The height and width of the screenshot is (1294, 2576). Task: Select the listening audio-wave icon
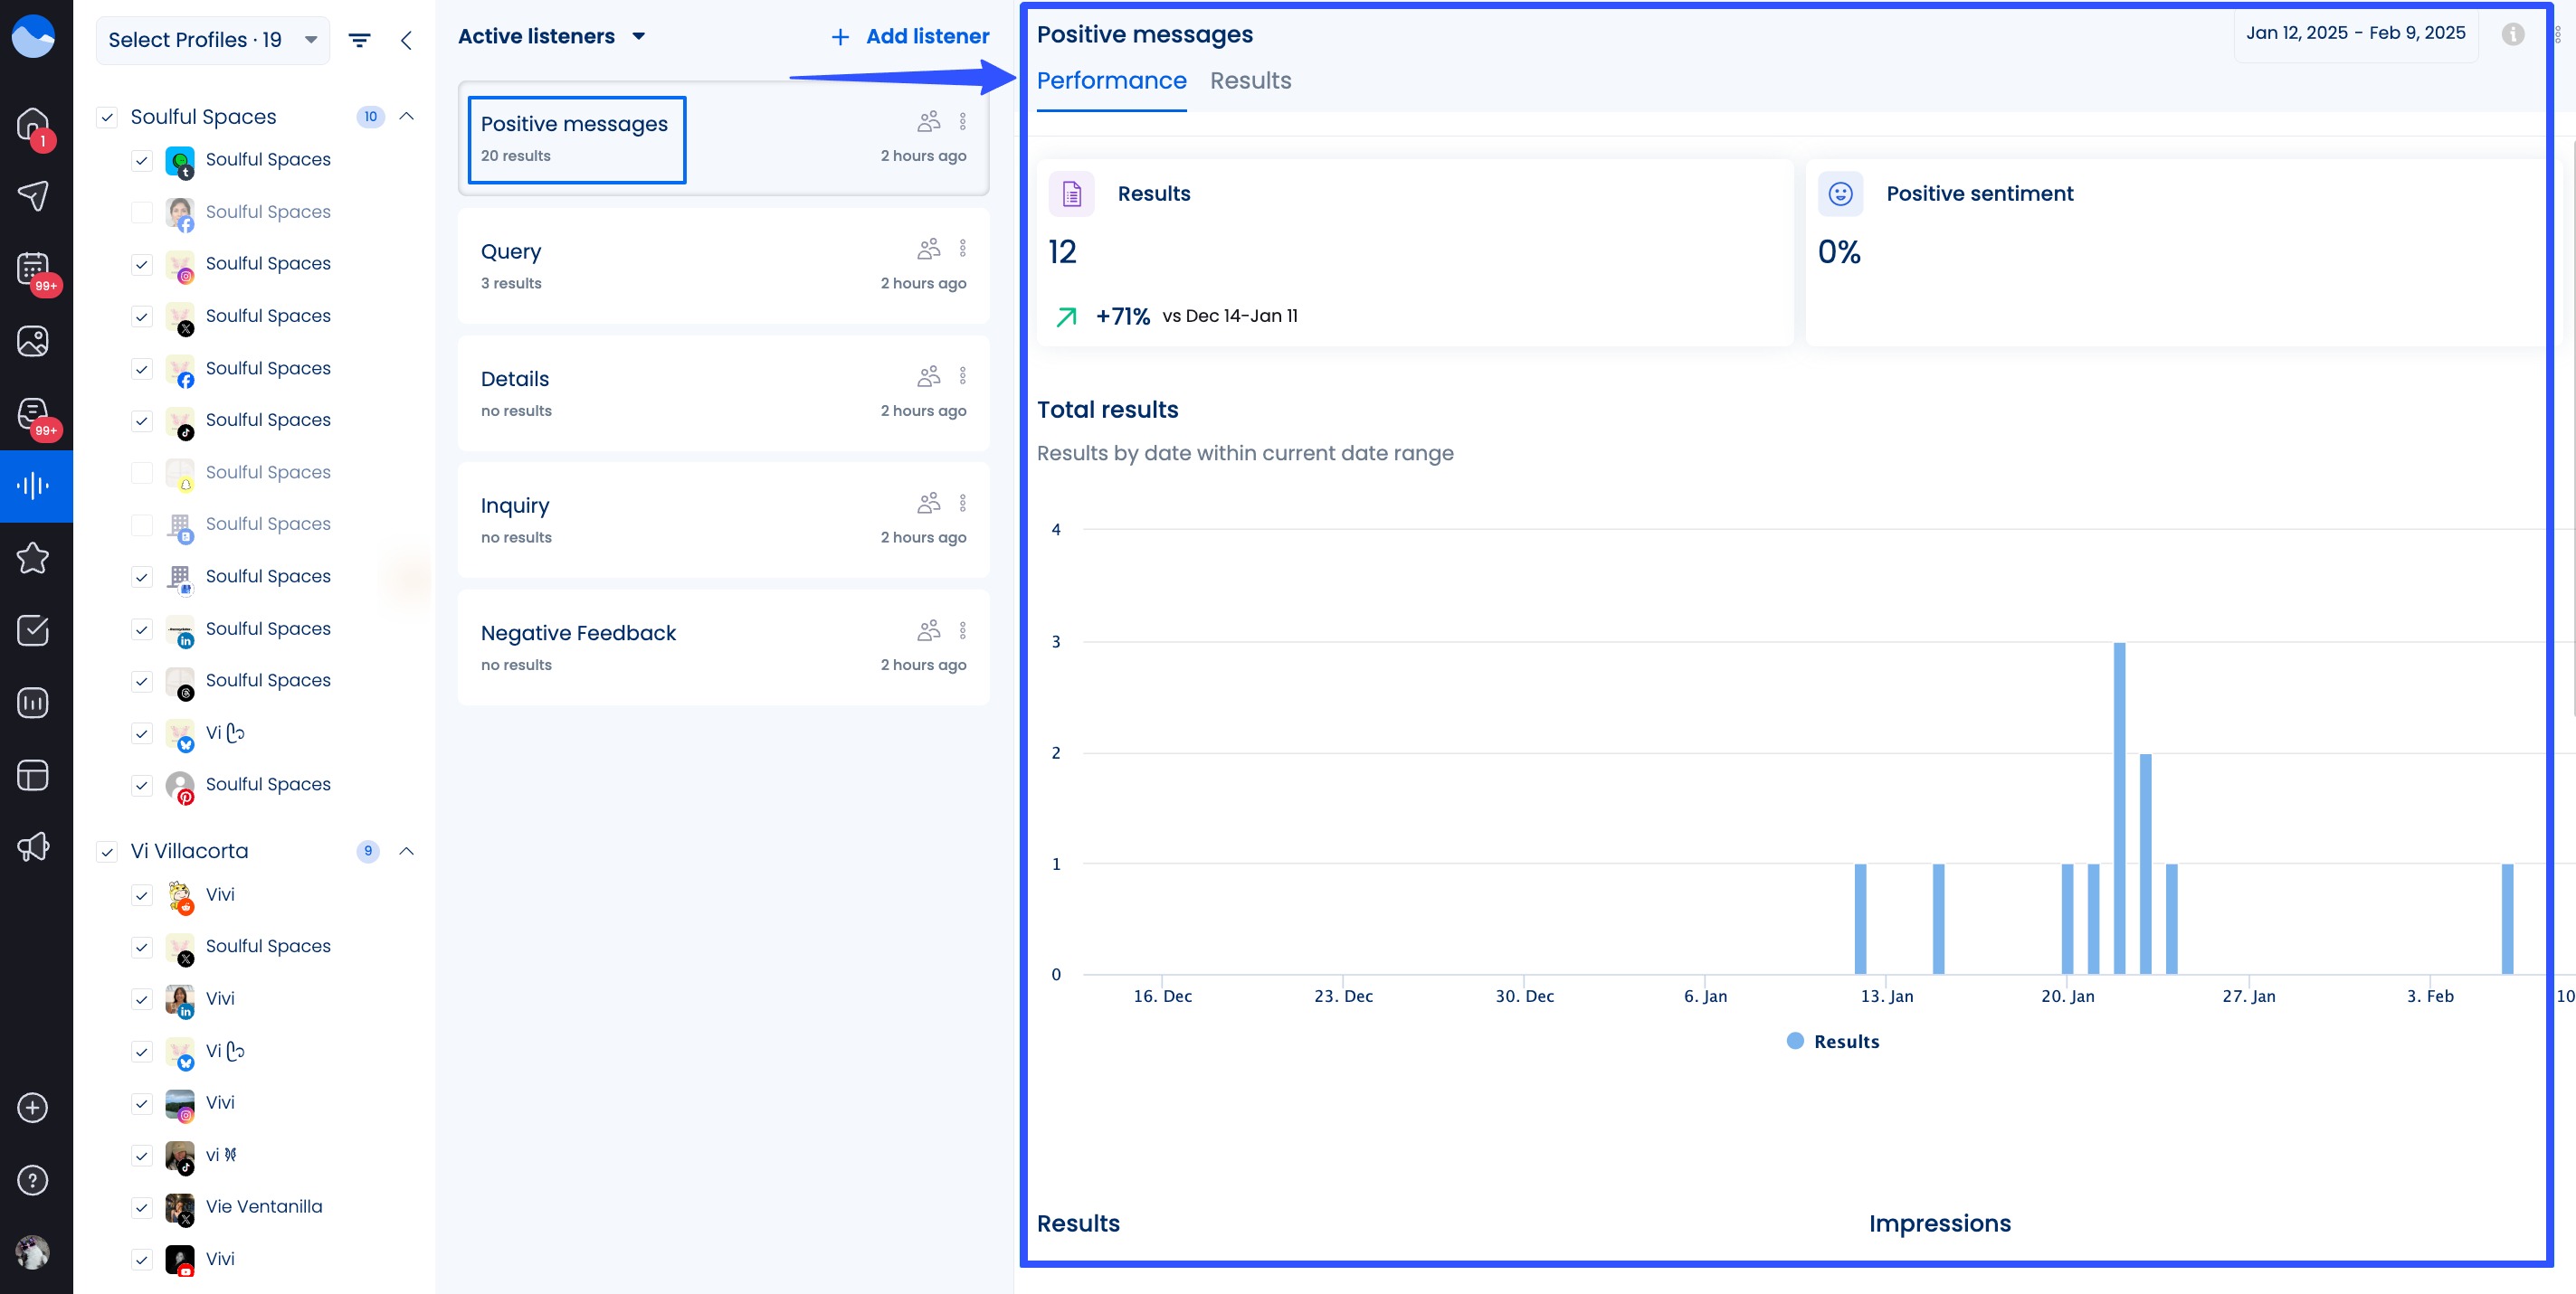click(34, 486)
